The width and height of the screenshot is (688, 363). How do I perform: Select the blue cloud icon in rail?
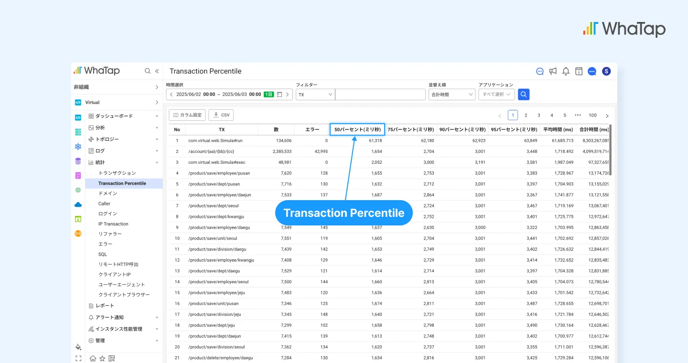pos(78,204)
